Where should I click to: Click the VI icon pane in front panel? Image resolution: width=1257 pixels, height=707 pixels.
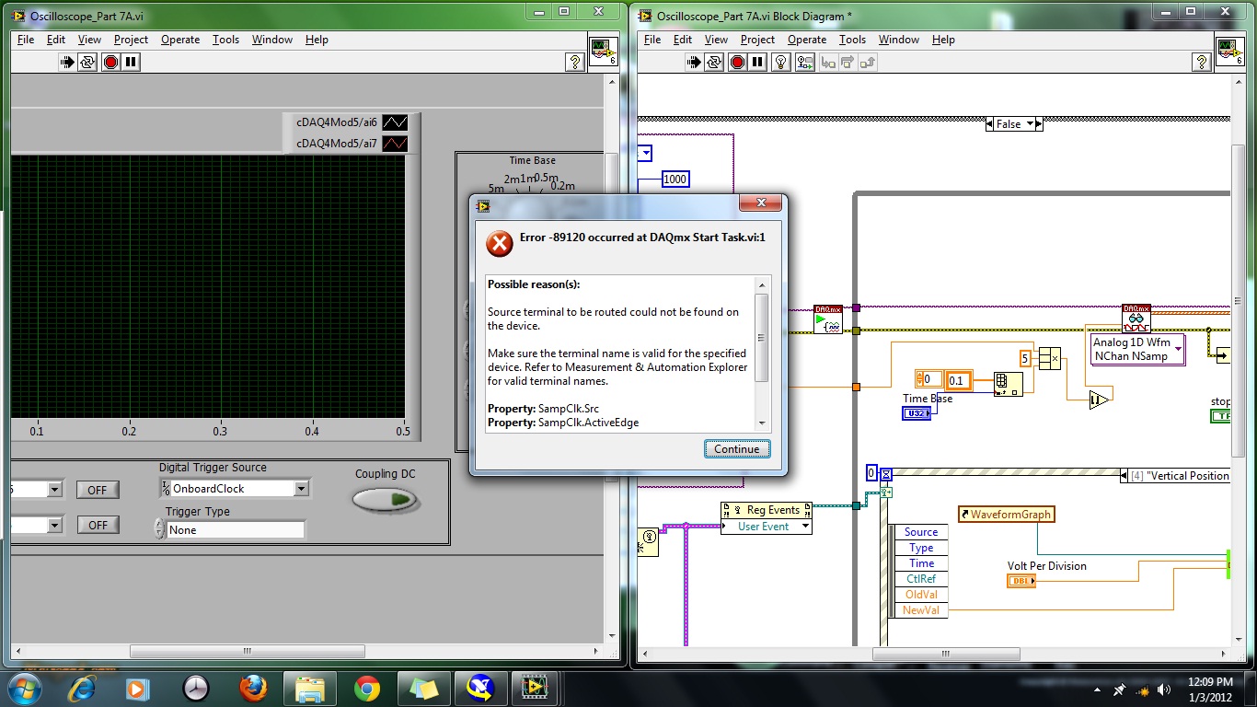pos(604,52)
